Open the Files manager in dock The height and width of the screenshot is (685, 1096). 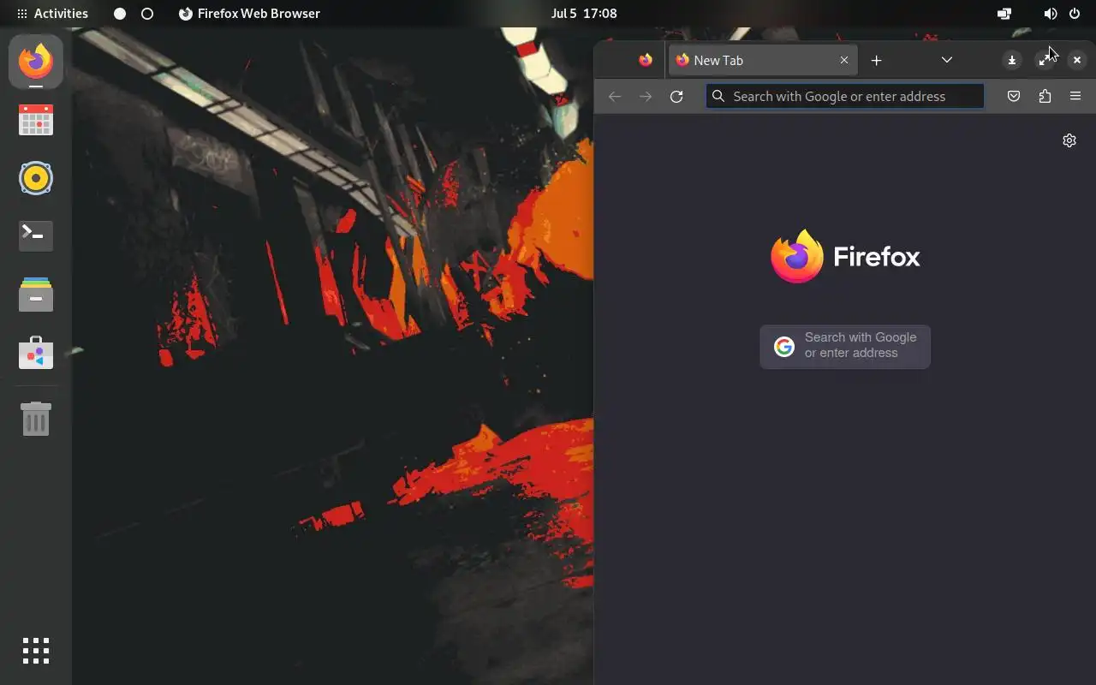pos(36,294)
